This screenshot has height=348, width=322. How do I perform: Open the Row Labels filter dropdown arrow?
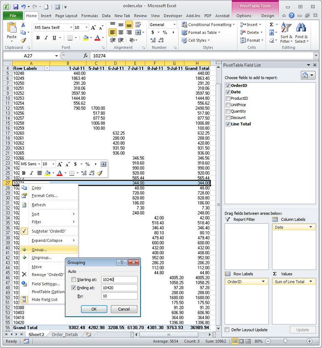[46, 68]
